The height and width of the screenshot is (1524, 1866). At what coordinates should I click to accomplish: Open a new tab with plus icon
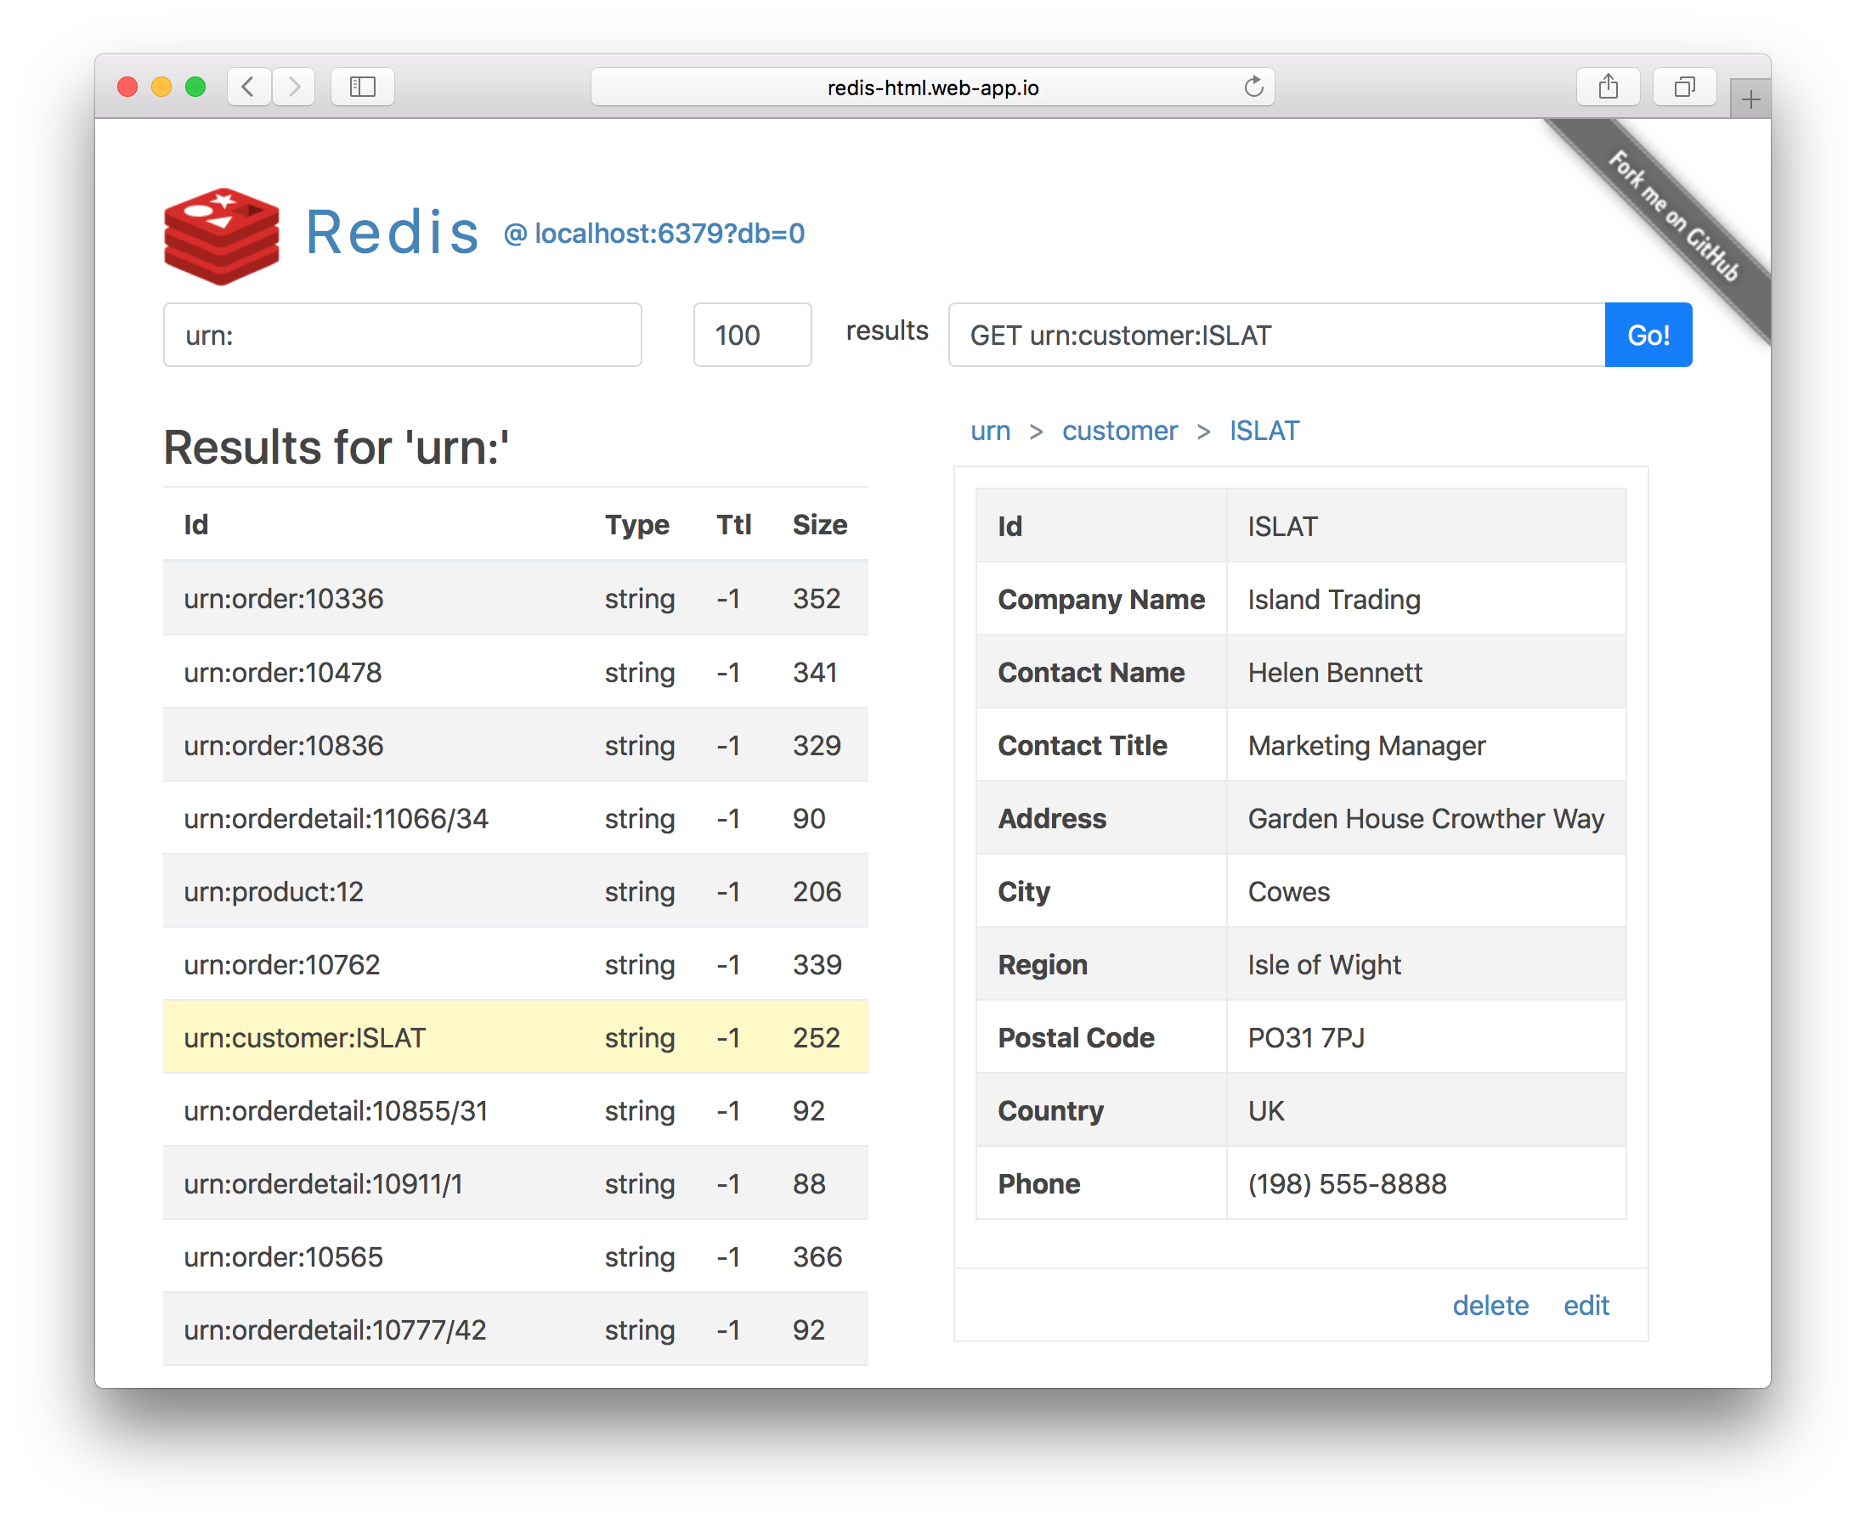[x=1750, y=100]
